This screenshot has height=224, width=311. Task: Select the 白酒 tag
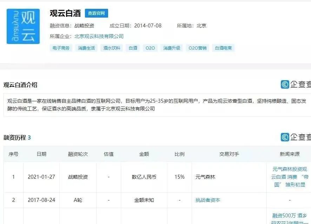(133, 48)
